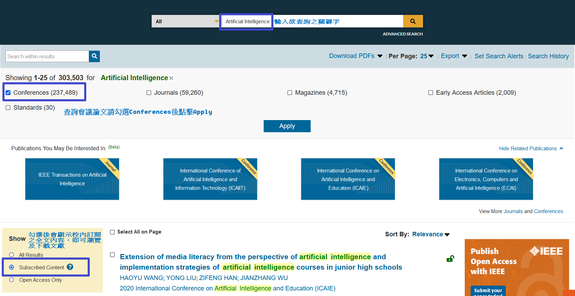Click the green open access lock icon
Viewport: 575px width, 296px height.
pyautogui.click(x=450, y=259)
